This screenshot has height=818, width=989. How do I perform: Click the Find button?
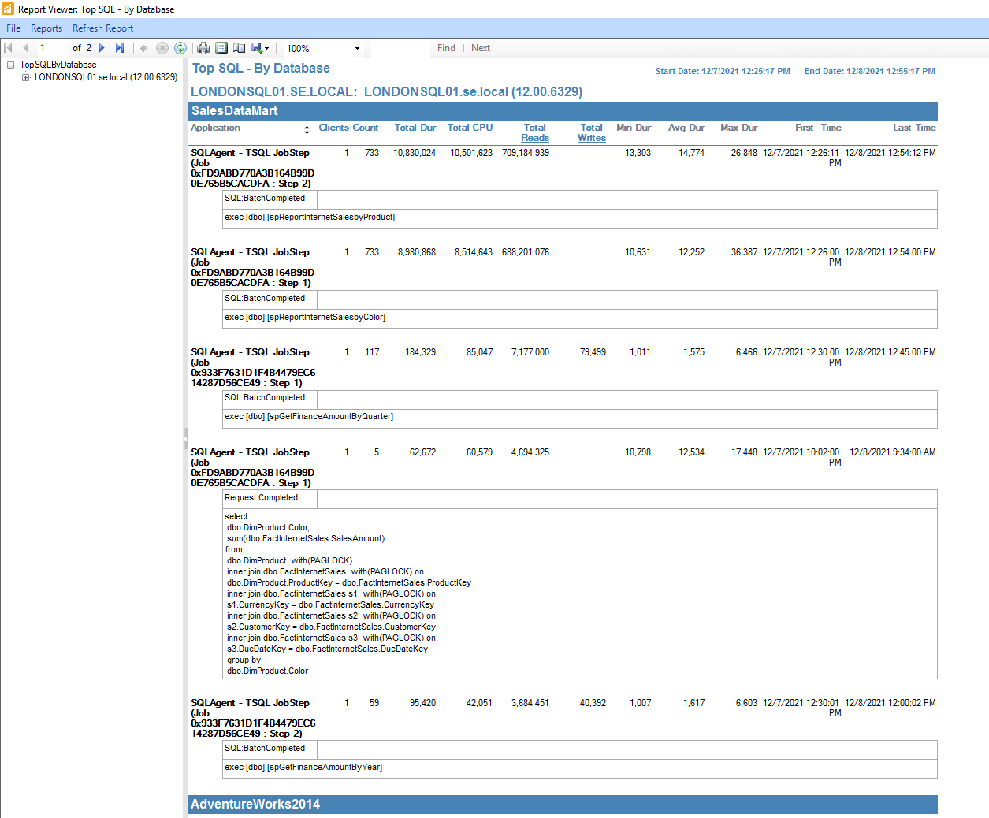tap(446, 48)
